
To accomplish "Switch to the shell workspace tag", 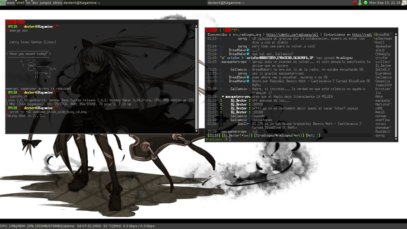I will 20,3.
